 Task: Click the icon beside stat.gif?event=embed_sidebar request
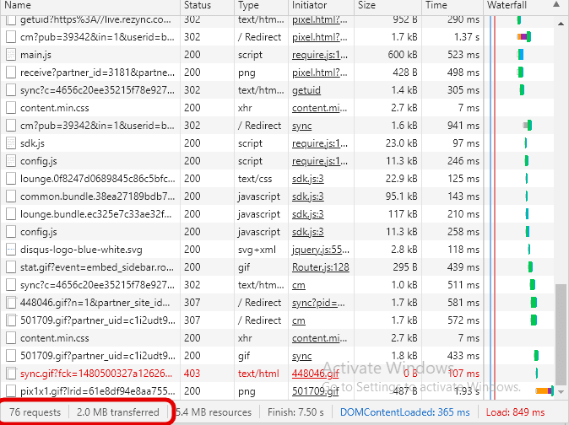11,267
